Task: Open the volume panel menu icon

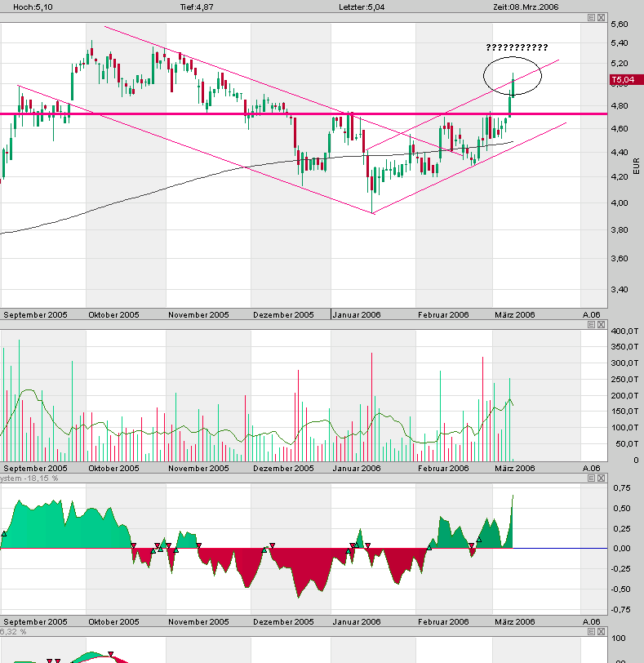Action: click(x=591, y=324)
